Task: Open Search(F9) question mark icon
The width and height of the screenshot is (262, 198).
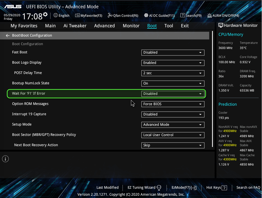Action: (183, 15)
